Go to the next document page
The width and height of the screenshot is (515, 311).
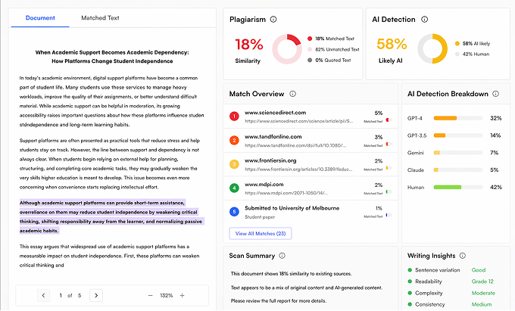coord(96,295)
